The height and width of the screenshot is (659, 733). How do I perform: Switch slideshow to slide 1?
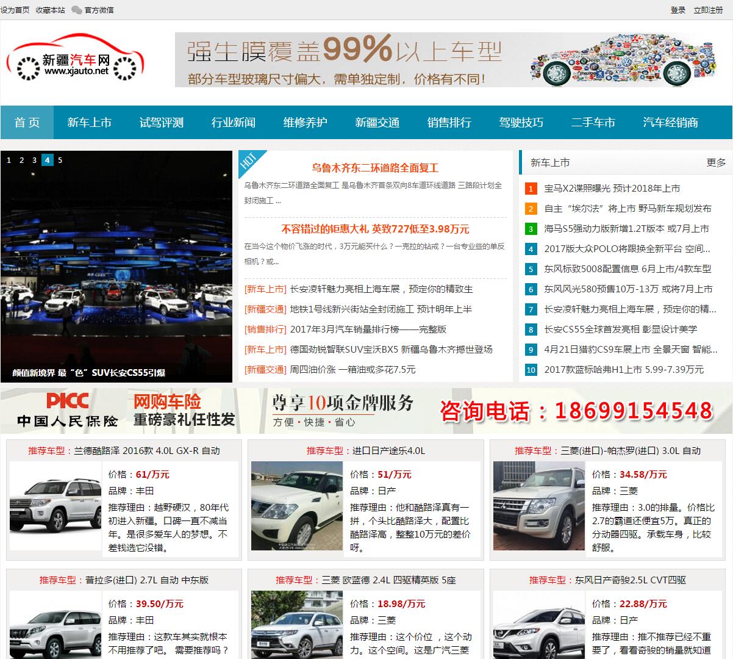click(9, 160)
